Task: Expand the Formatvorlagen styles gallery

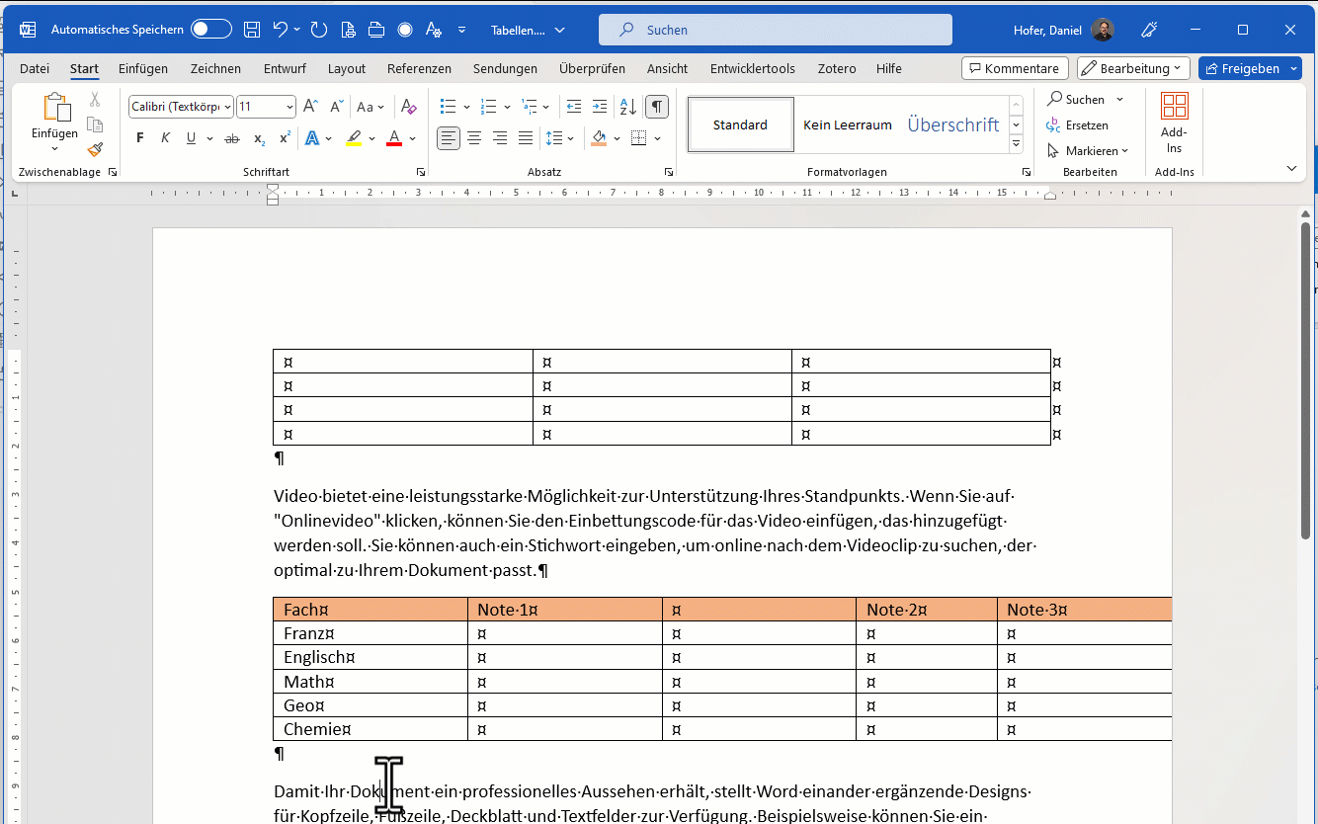Action: point(1016,144)
